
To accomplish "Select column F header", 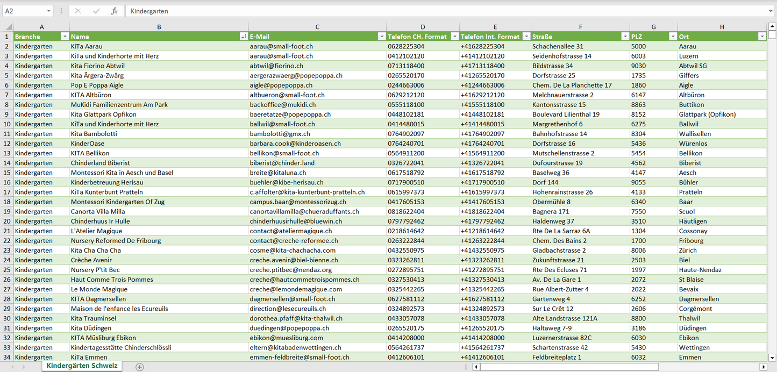I will point(580,27).
